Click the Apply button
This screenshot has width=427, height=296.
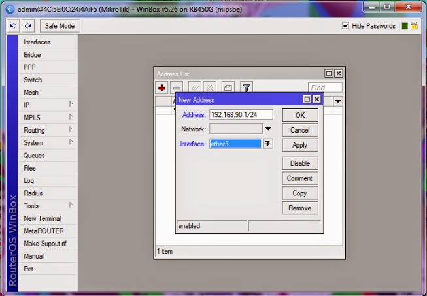[300, 145]
